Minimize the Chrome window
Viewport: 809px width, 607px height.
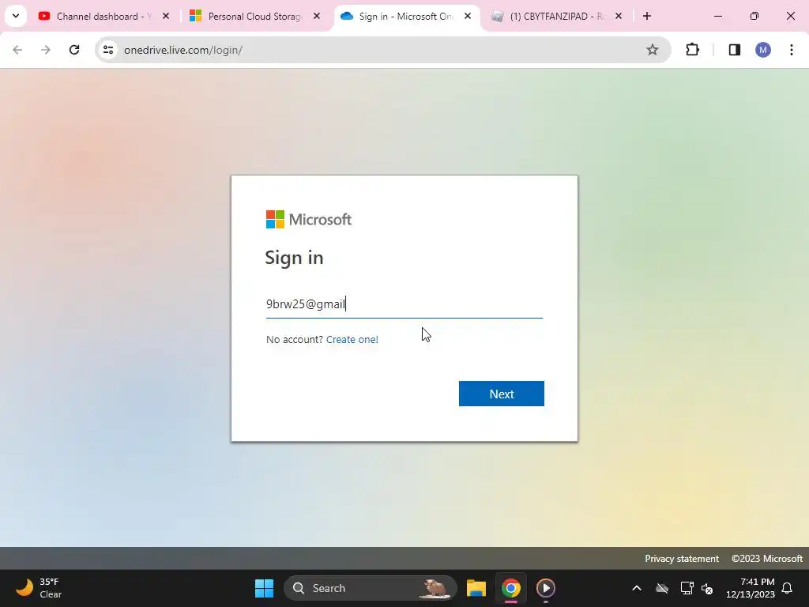pyautogui.click(x=717, y=16)
